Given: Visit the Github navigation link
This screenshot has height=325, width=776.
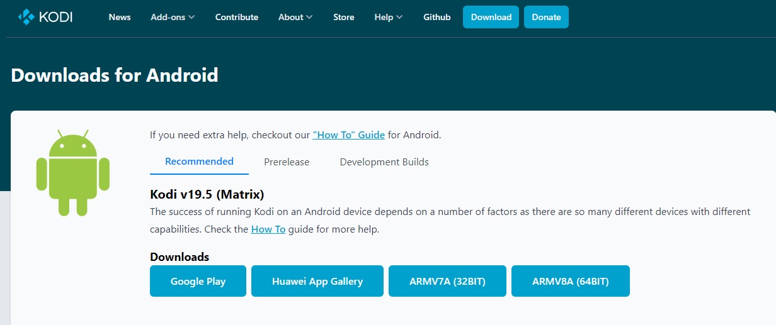Looking at the screenshot, I should tap(437, 17).
